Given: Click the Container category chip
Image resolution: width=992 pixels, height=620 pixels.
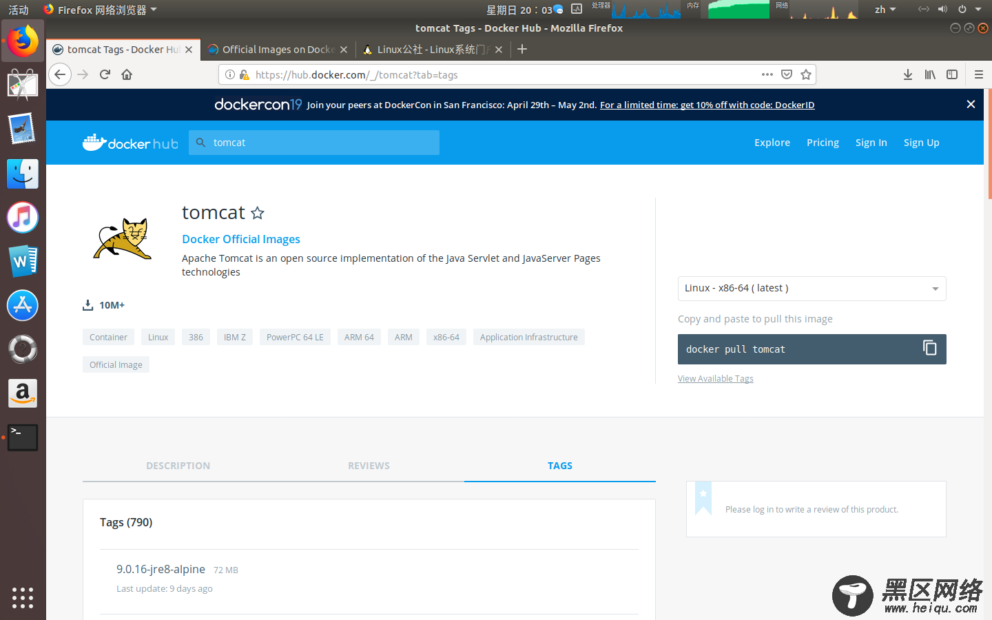Looking at the screenshot, I should click(x=108, y=337).
